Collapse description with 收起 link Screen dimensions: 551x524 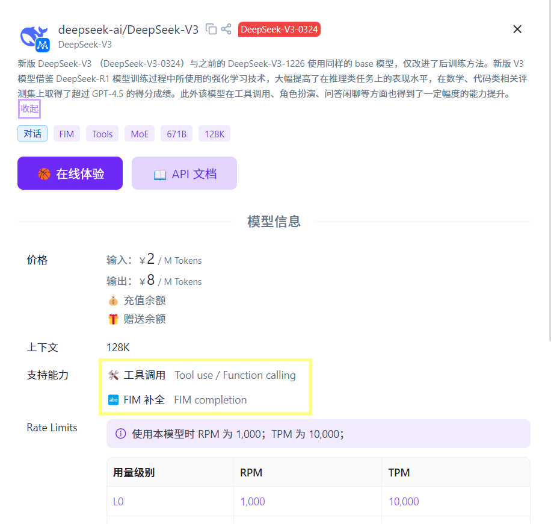[29, 109]
